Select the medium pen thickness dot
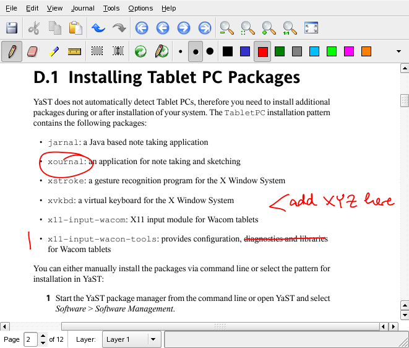 [196, 51]
